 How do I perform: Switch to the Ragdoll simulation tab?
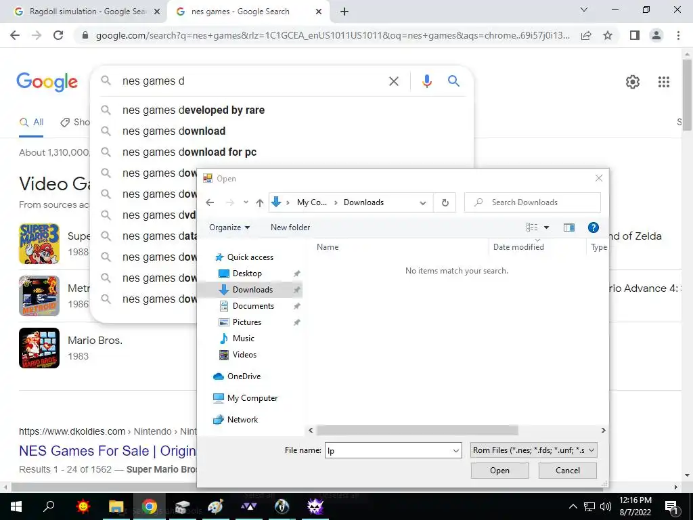[x=87, y=12]
